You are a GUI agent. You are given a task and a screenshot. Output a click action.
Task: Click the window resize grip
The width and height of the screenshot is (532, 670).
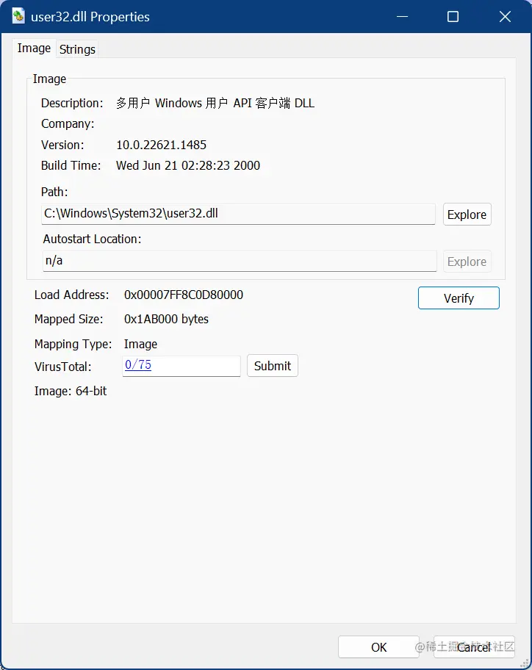(525, 663)
